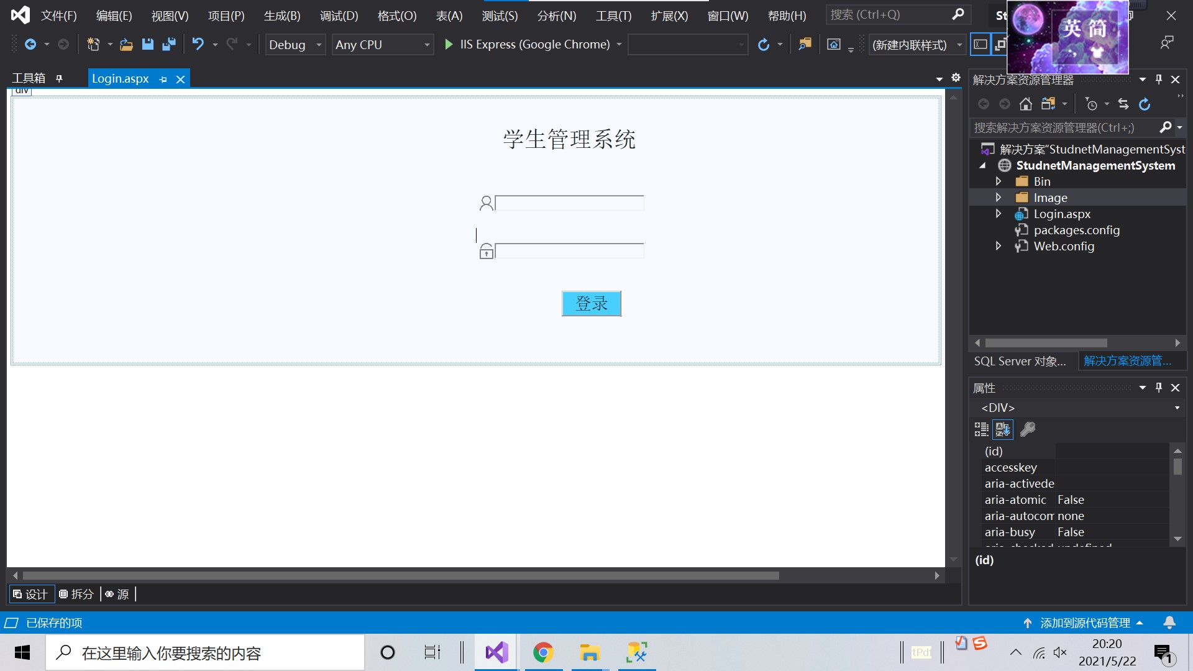Toggle alphabetical sort in Properties panel
The width and height of the screenshot is (1193, 671).
1003,429
